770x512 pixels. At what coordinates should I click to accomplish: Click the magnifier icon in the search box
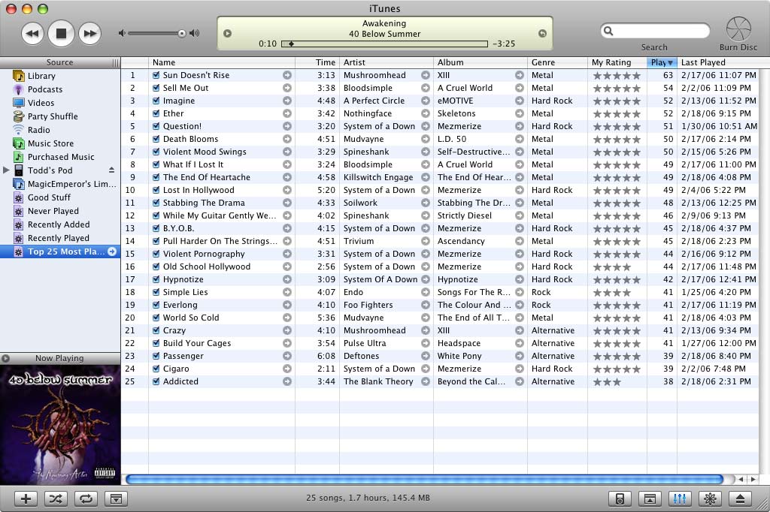point(608,31)
